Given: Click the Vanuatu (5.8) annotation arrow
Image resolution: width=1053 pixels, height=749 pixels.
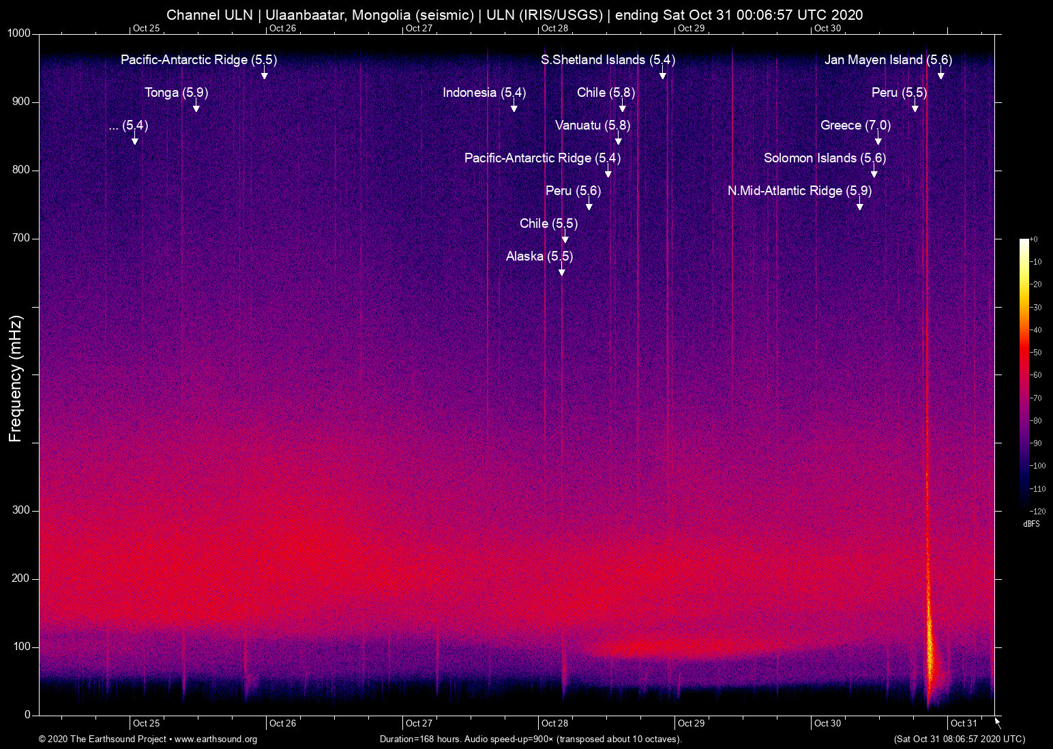Looking at the screenshot, I should [619, 141].
